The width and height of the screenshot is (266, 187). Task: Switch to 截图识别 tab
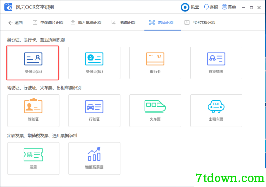123,23
